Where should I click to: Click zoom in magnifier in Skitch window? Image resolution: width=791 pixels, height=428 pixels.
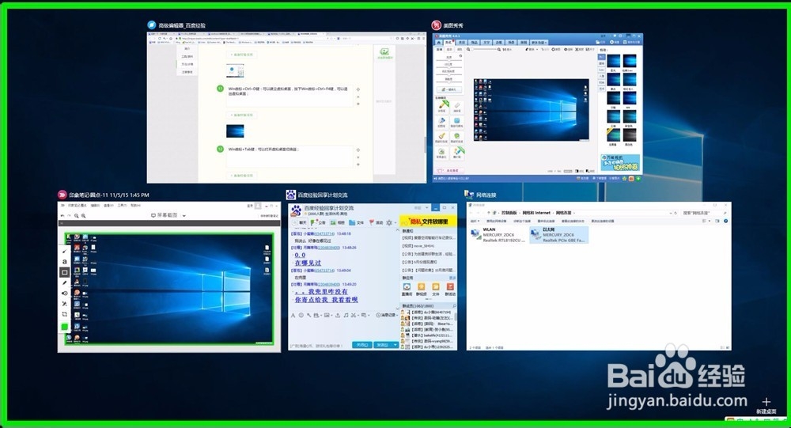(83, 215)
